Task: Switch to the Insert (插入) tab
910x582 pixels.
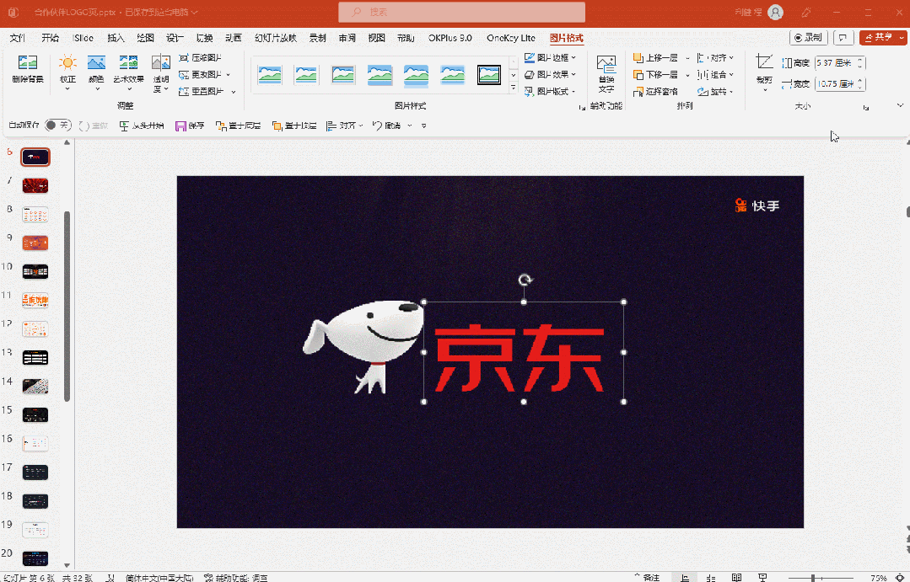Action: [116, 38]
